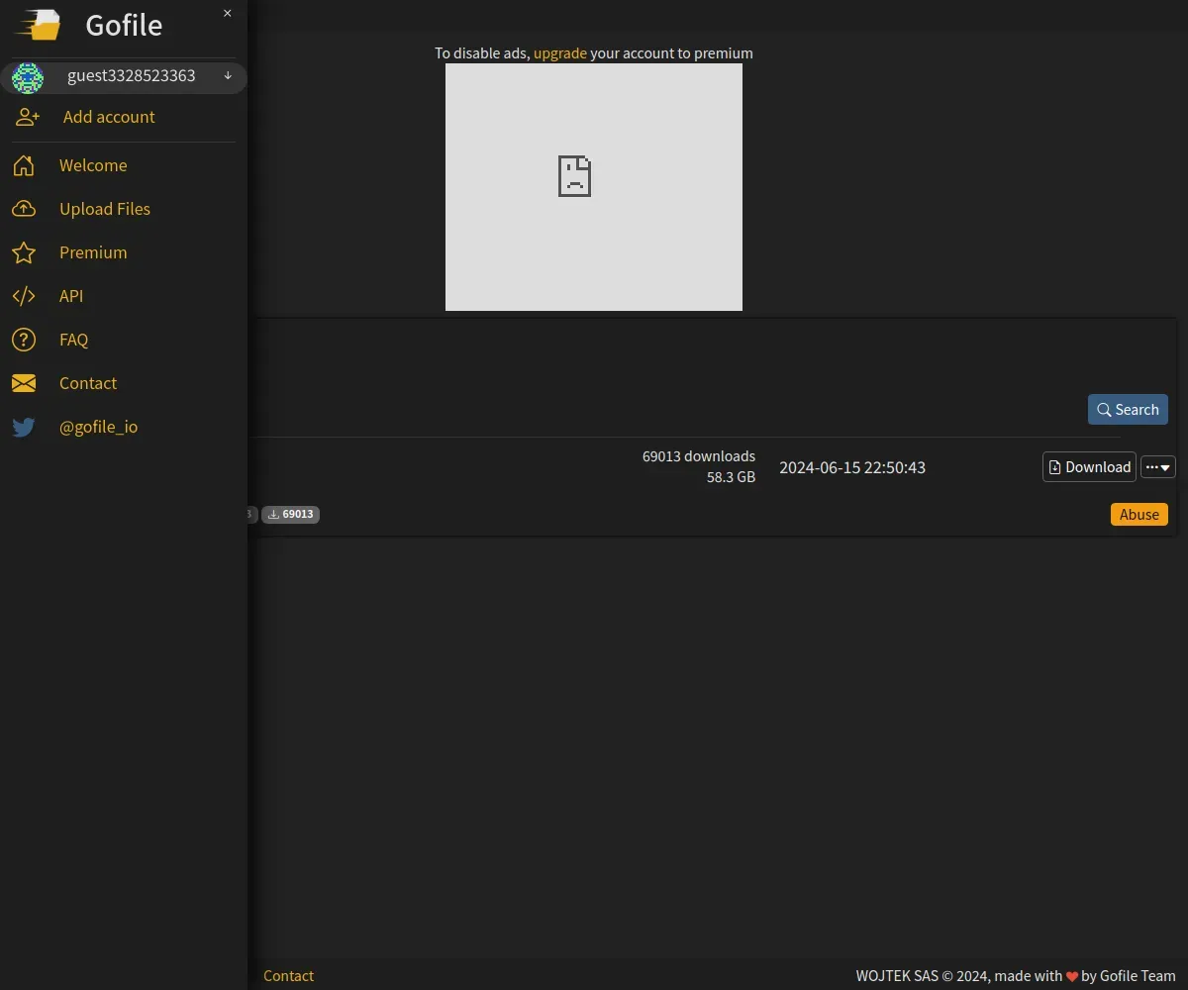The image size is (1188, 990).
Task: Go to the Welcome page
Action: [93, 165]
